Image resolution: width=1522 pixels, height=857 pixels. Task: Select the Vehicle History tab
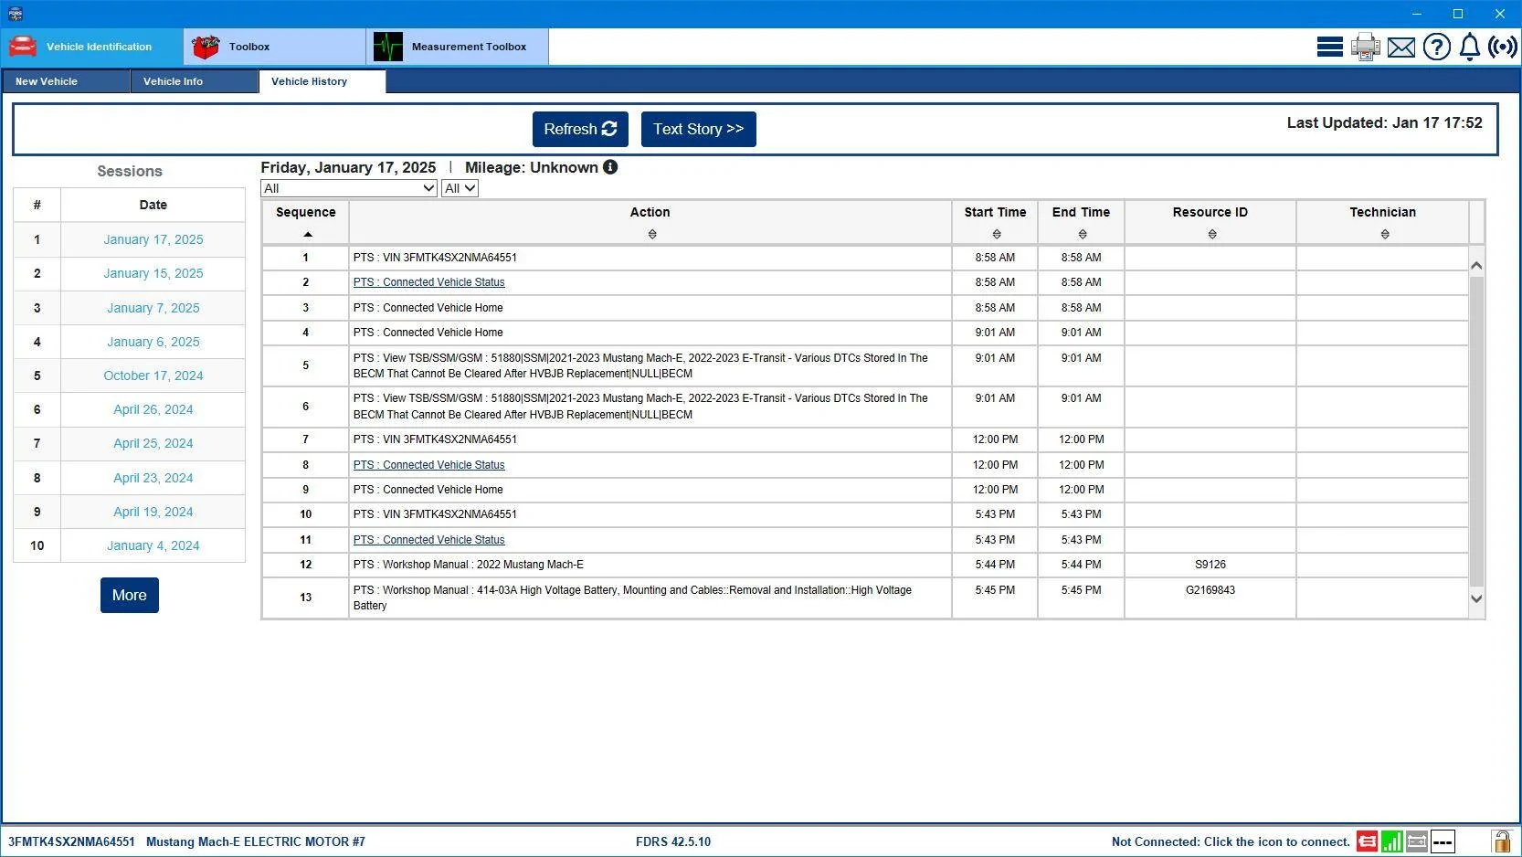322,81
